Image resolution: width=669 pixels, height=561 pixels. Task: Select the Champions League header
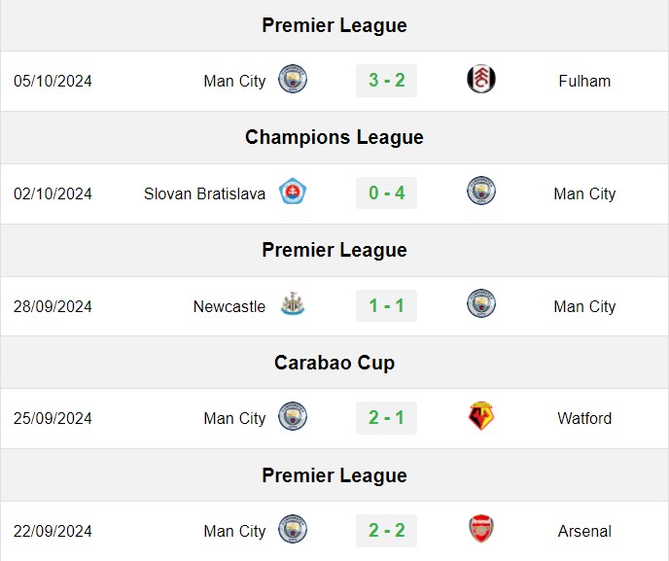334,138
